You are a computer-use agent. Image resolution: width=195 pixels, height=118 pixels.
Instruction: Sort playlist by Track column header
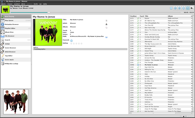click(x=142, y=16)
